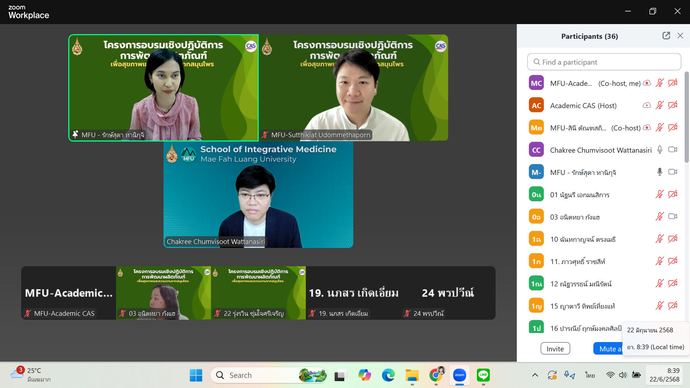Click CC avatar of Chakree participant row

point(536,150)
